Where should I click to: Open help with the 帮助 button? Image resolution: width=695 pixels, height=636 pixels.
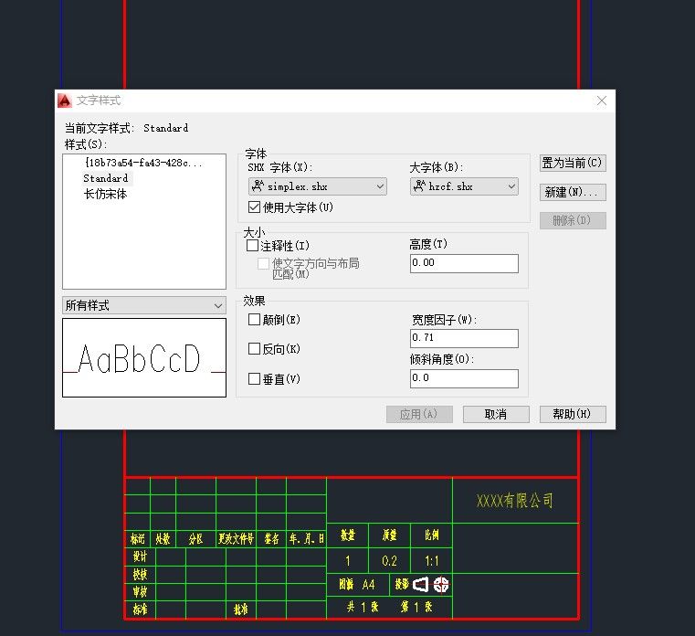[573, 414]
